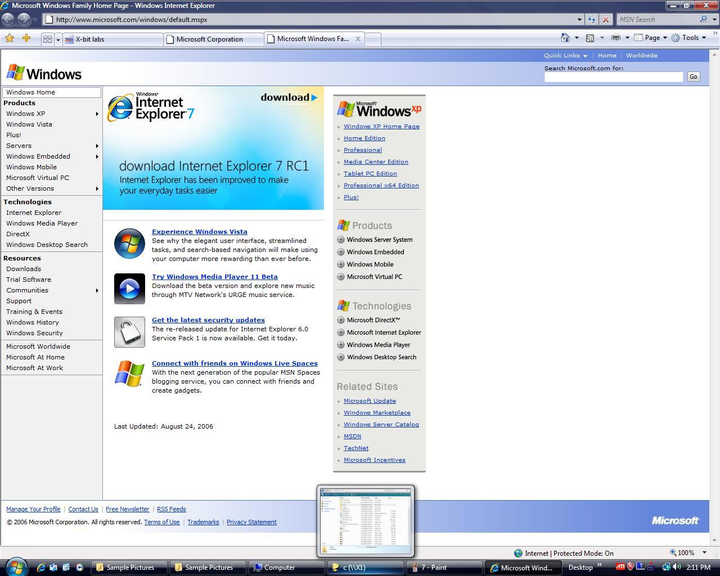Click the RSS feeds icon in the command bar
This screenshot has height=576, width=720.
click(590, 38)
